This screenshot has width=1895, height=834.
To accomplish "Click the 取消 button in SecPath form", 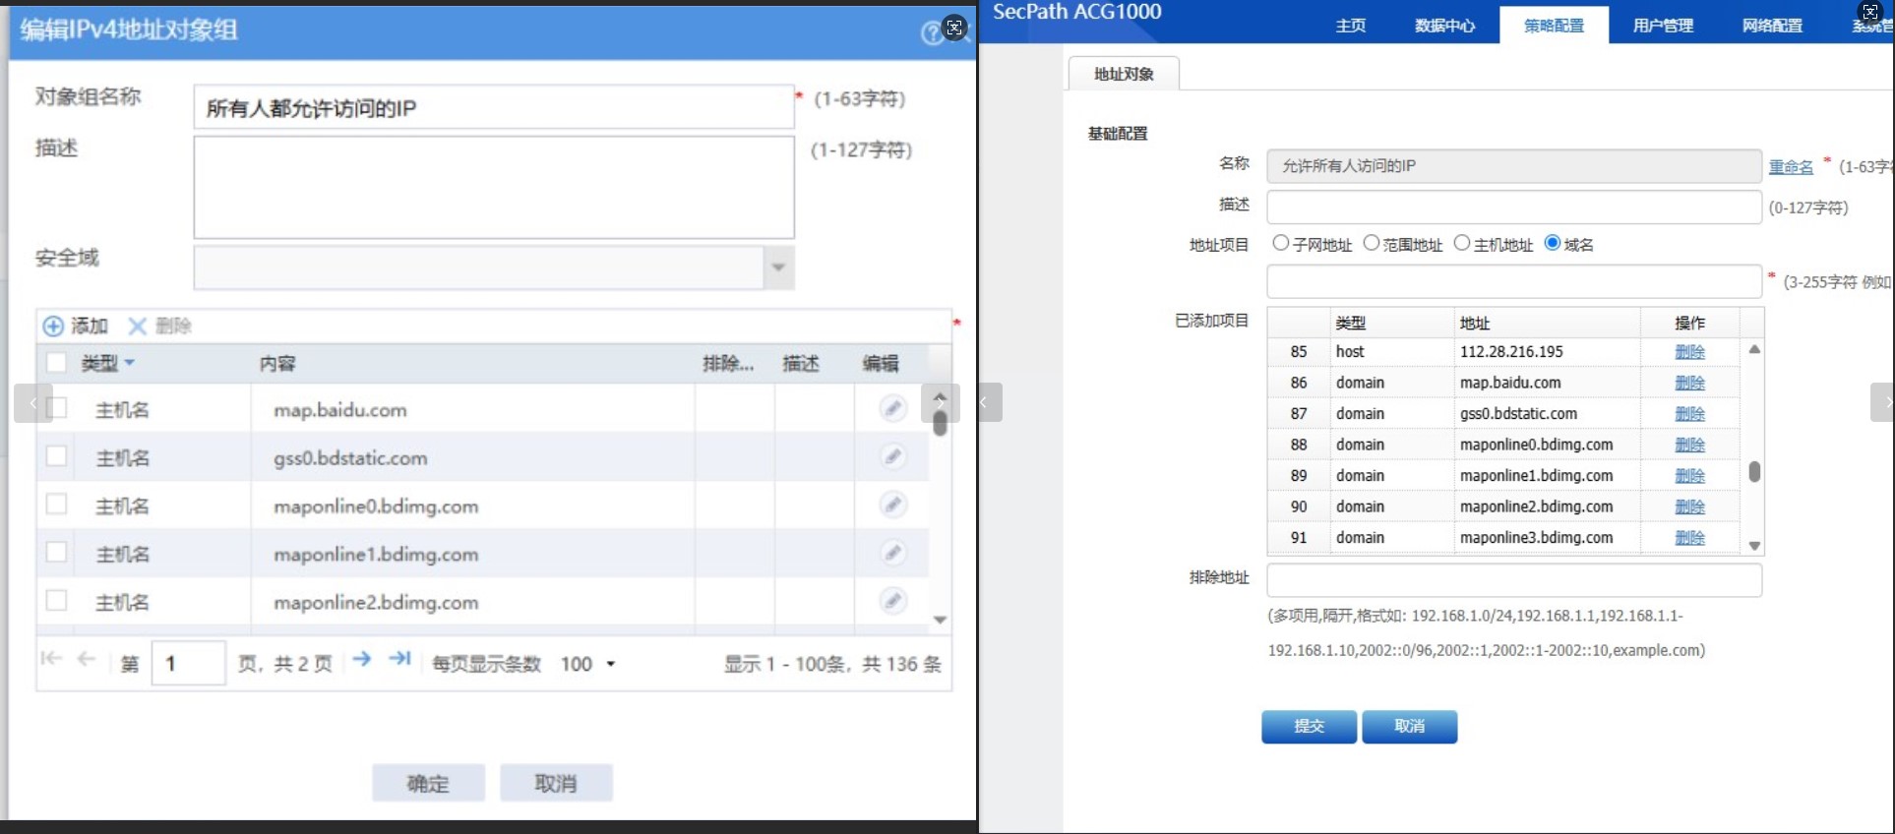I will [1409, 726].
